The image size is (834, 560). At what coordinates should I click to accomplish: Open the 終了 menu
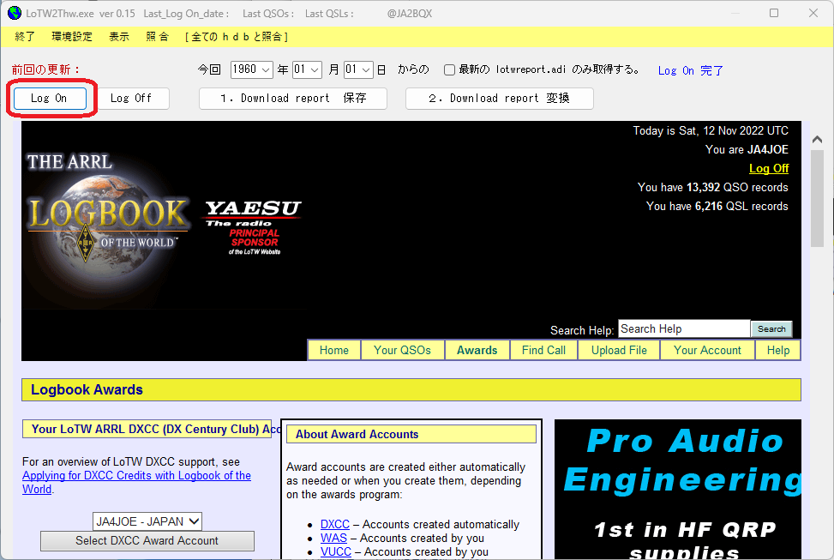pyautogui.click(x=25, y=37)
